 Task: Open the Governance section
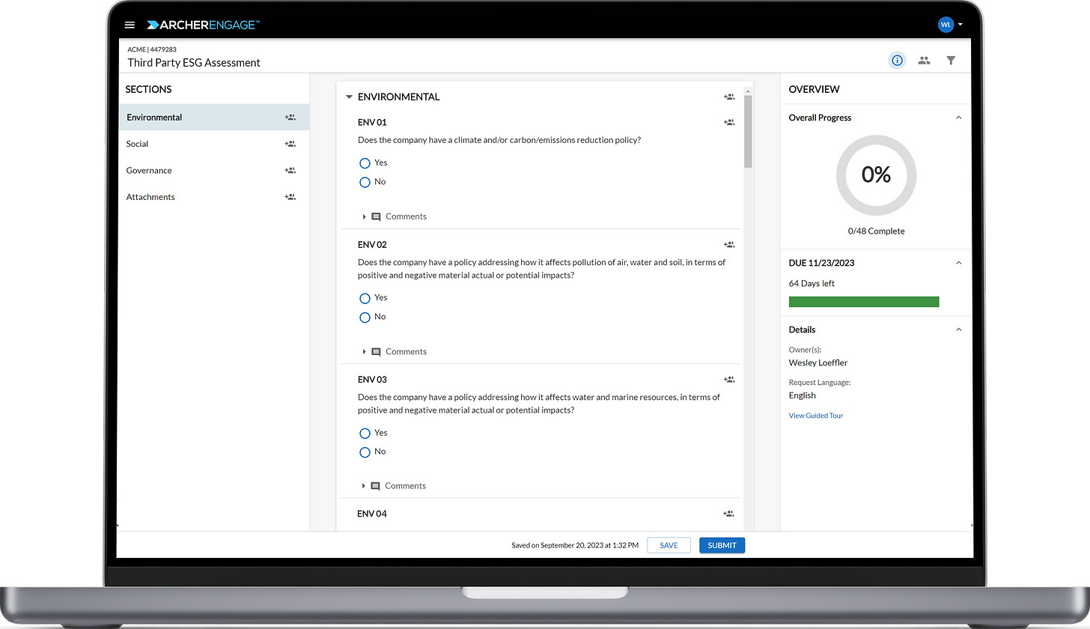214,171
